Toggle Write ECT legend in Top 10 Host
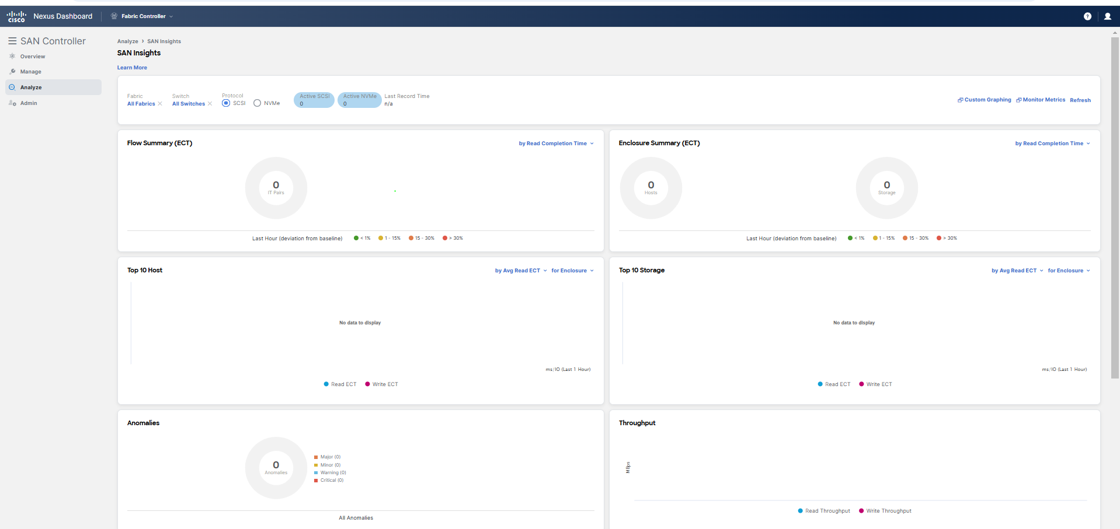Screen dimensions: 1120x529 click(381, 384)
